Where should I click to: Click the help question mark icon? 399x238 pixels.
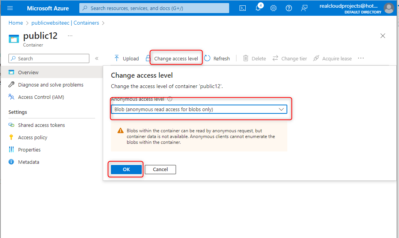tap(289, 8)
